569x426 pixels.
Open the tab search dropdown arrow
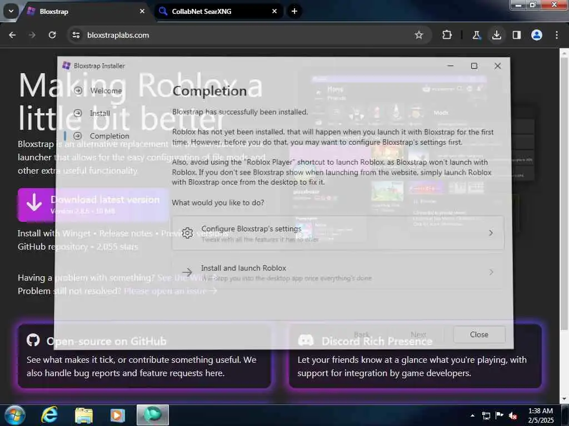pyautogui.click(x=11, y=11)
